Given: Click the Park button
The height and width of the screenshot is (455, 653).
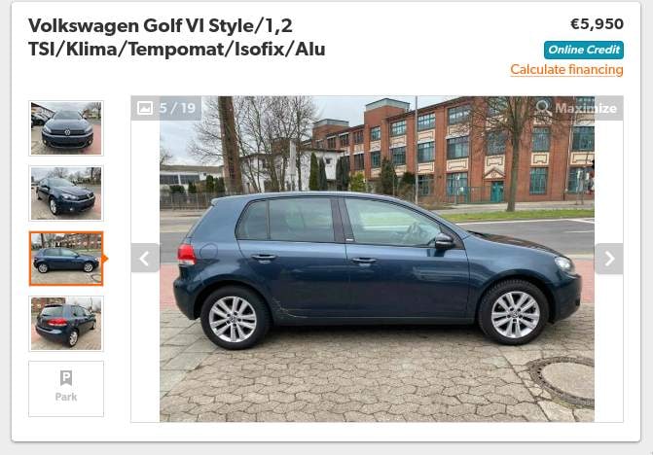Looking at the screenshot, I should [66, 389].
